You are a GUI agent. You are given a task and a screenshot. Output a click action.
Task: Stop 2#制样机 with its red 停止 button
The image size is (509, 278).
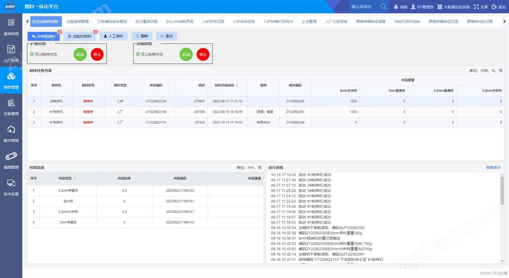(x=203, y=54)
